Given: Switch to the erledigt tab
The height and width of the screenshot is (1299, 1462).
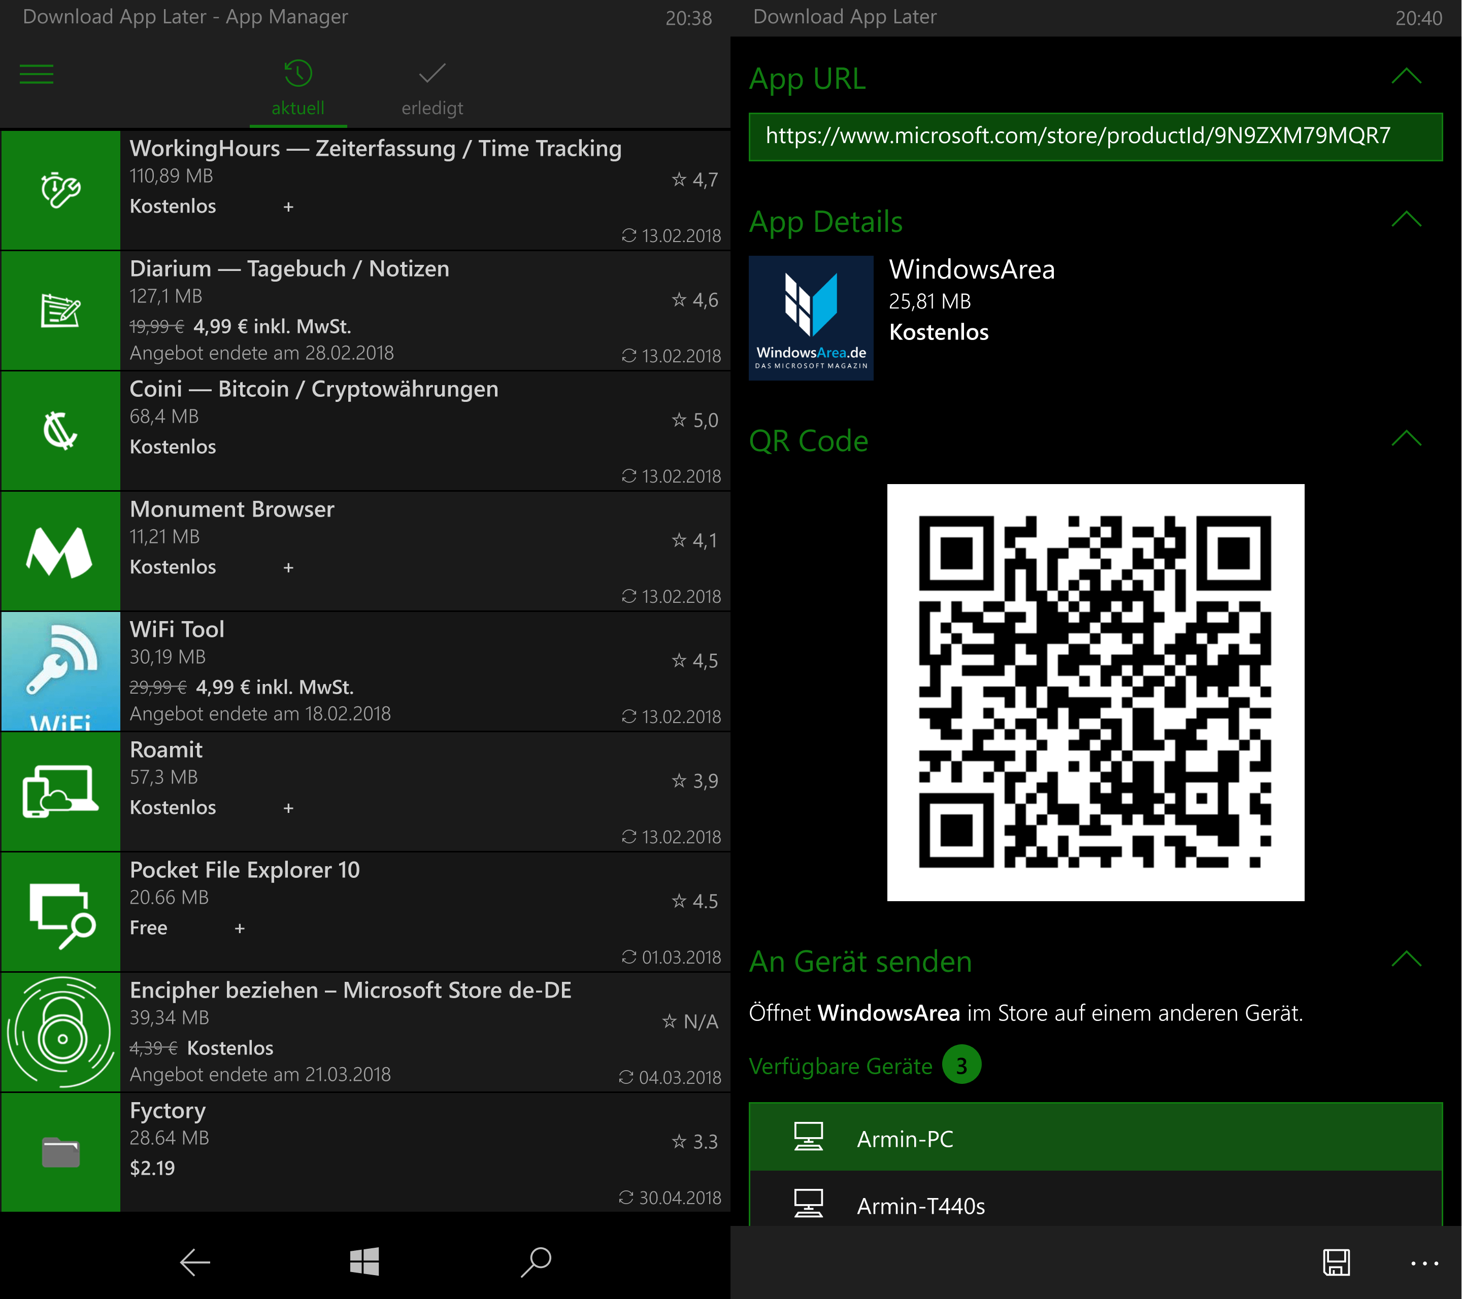Looking at the screenshot, I should [x=432, y=89].
